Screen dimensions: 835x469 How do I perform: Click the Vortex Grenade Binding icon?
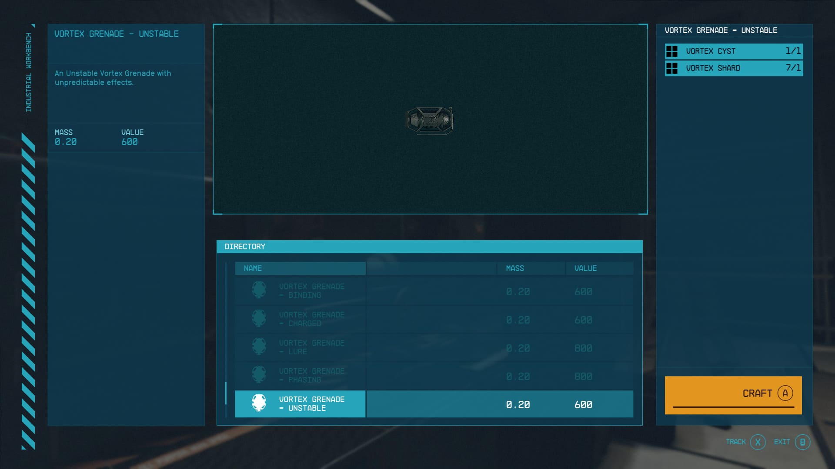point(259,291)
